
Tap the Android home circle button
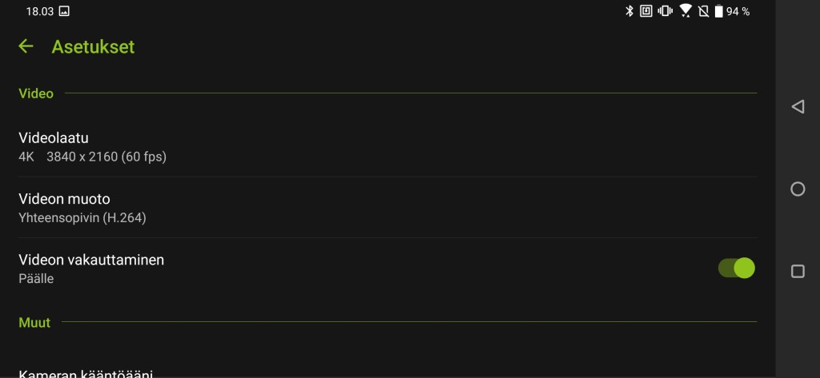click(798, 189)
